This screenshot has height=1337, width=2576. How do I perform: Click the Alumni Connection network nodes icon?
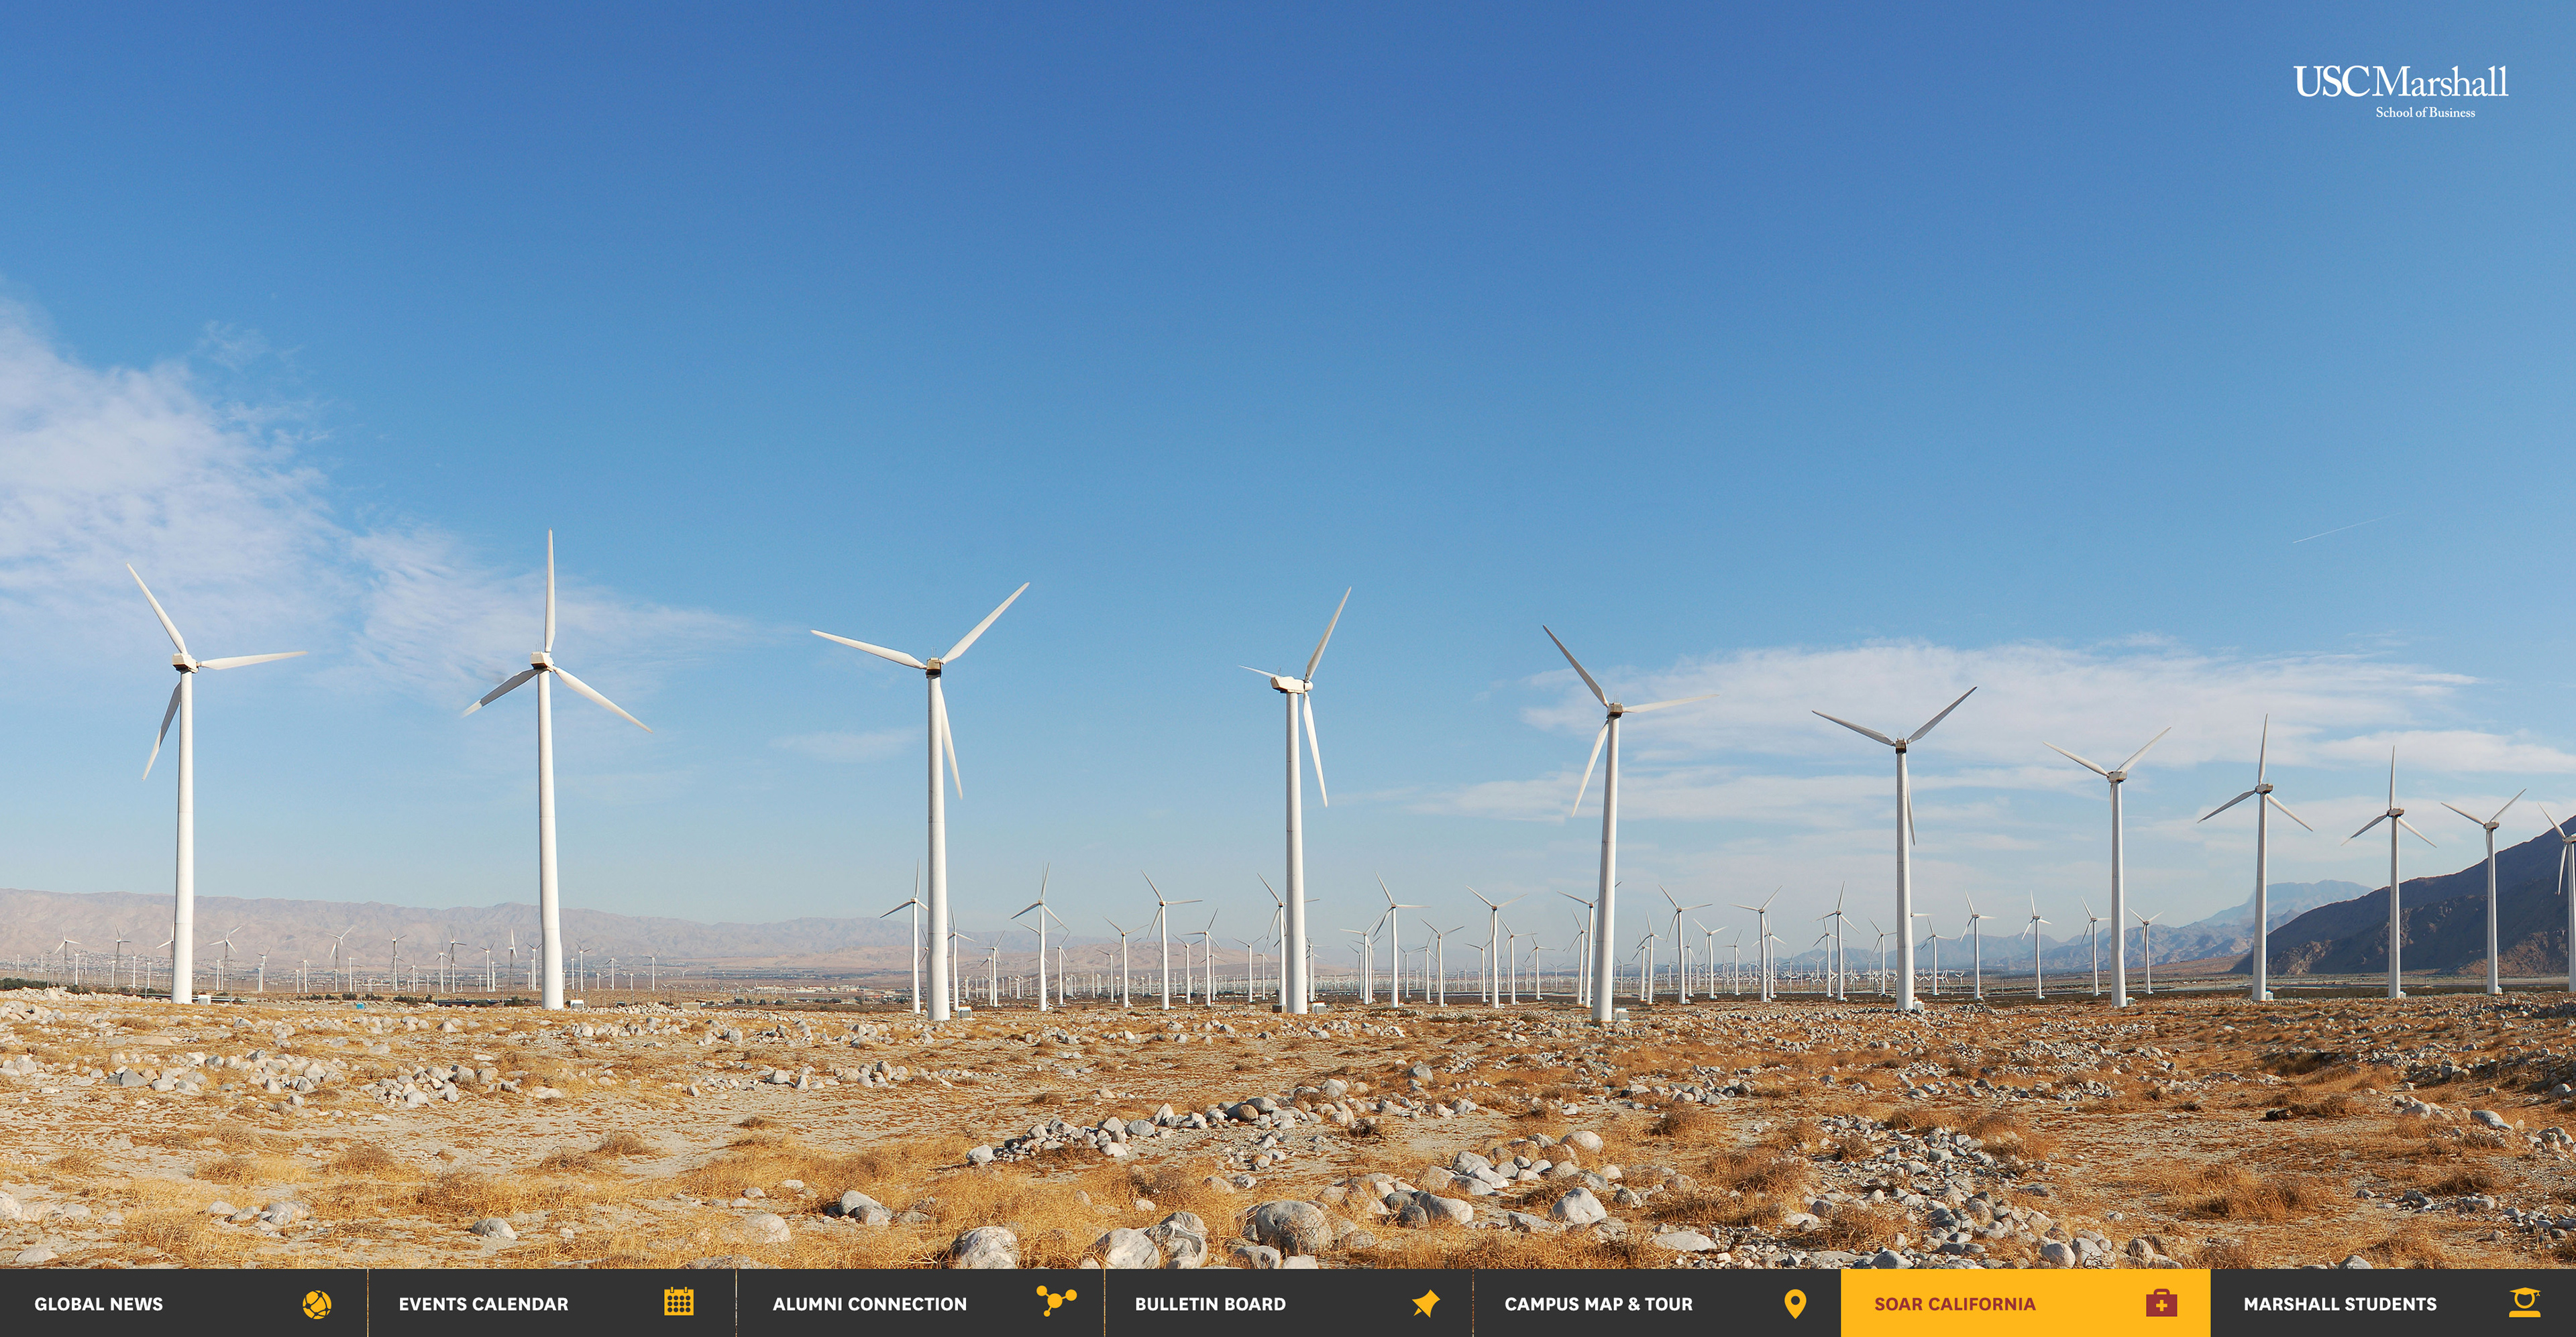tap(1055, 1300)
